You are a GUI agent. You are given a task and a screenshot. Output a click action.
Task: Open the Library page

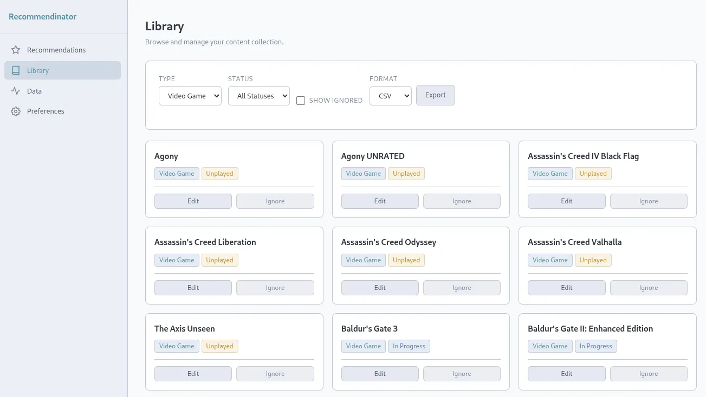(x=62, y=70)
